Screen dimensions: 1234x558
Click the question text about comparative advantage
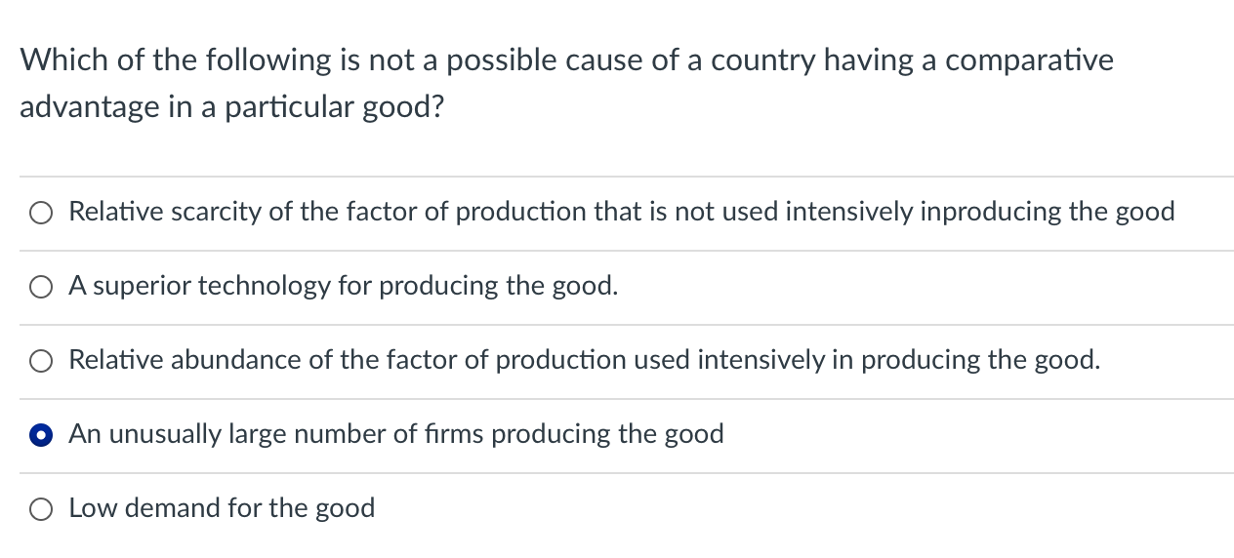(566, 84)
